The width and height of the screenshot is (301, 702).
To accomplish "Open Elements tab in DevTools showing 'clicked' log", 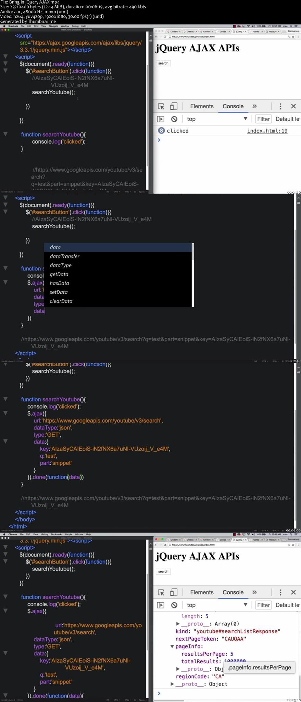I will coord(202,106).
